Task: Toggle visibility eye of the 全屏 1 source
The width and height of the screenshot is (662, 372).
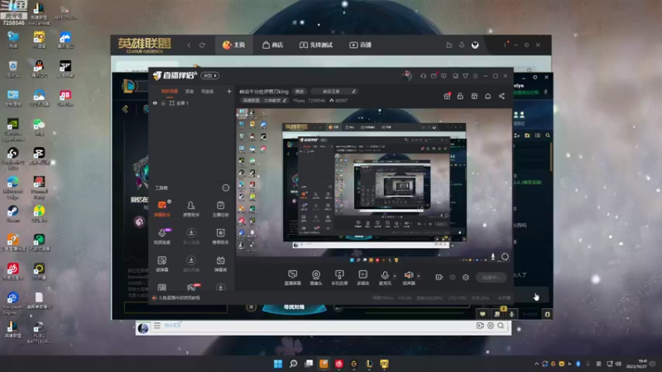Action: (155, 103)
